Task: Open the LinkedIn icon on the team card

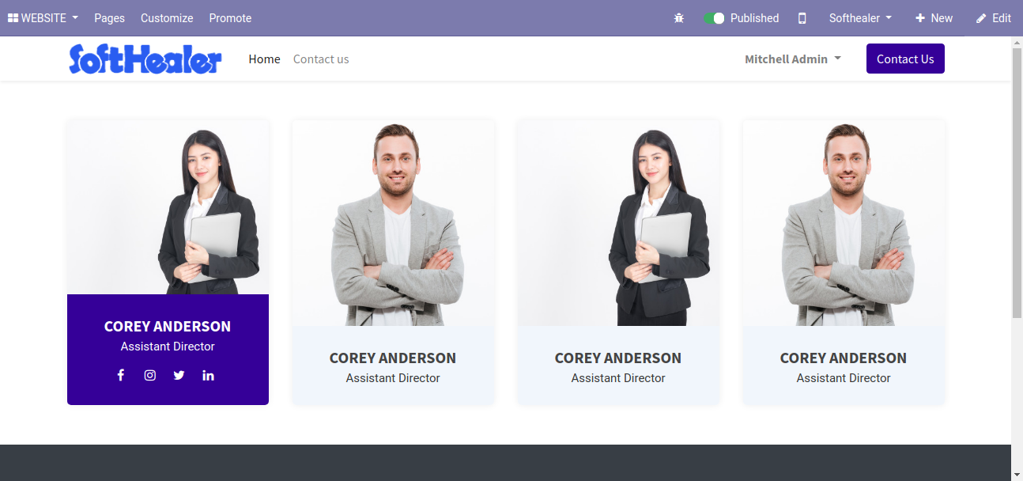Action: click(x=208, y=375)
